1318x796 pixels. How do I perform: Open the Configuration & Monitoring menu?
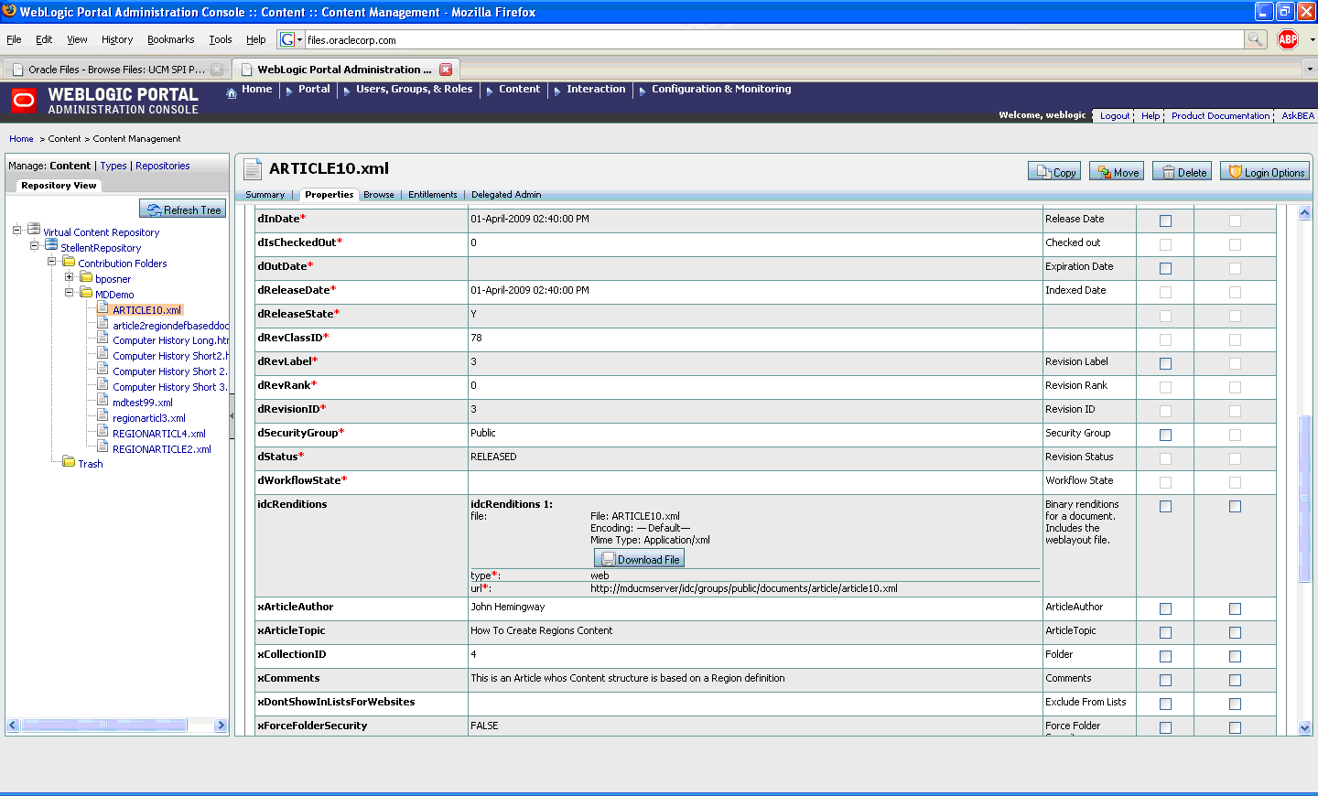tap(721, 89)
